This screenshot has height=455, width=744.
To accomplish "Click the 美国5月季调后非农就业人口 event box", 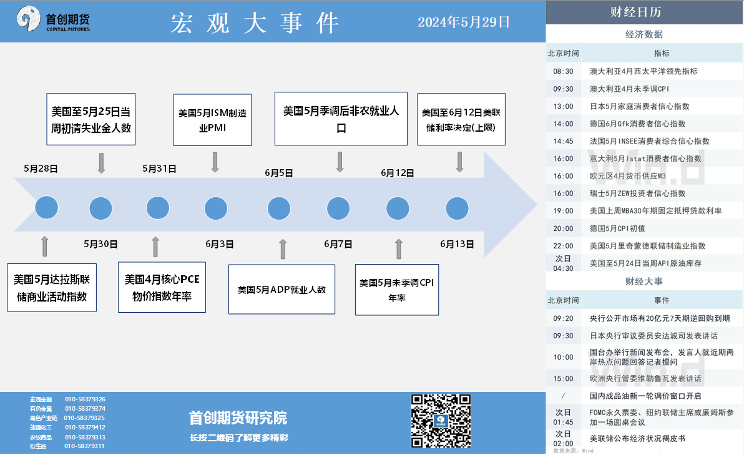I will [341, 119].
